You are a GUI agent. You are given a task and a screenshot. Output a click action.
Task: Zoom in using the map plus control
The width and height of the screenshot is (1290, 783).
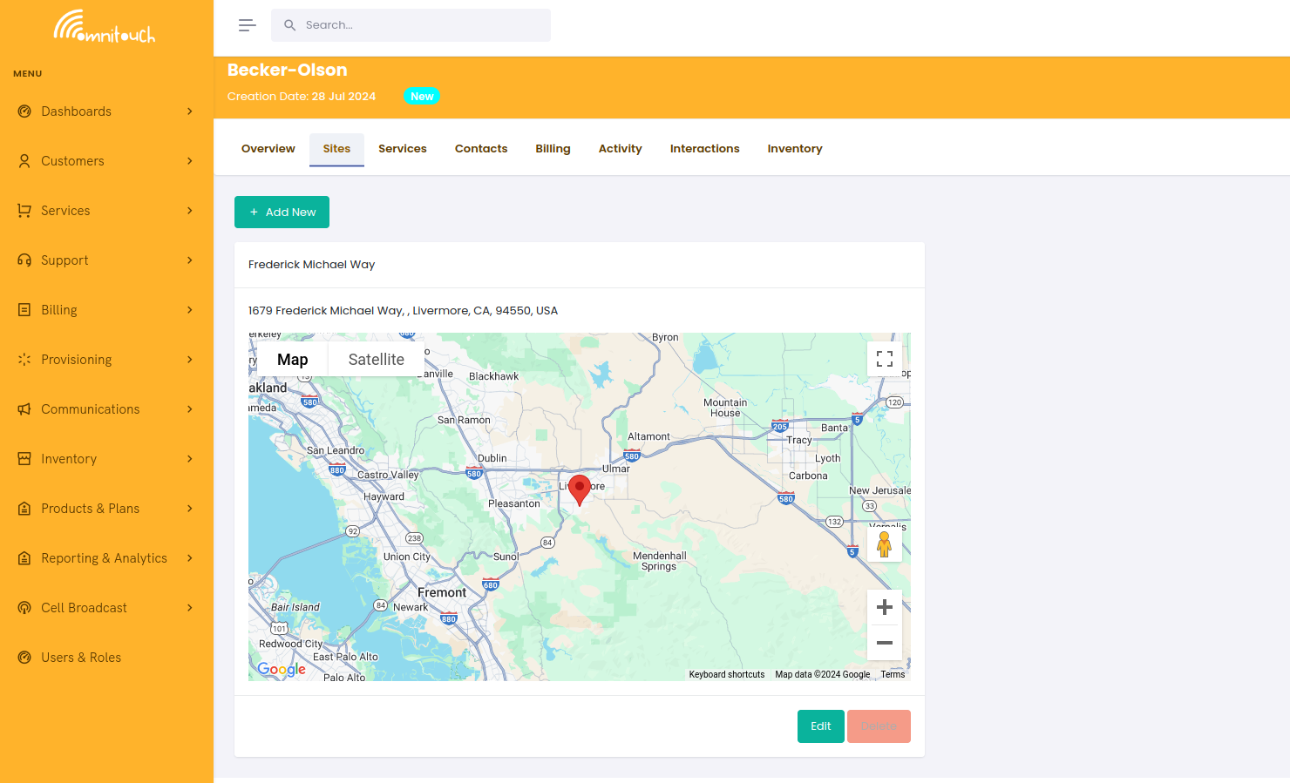(885, 606)
